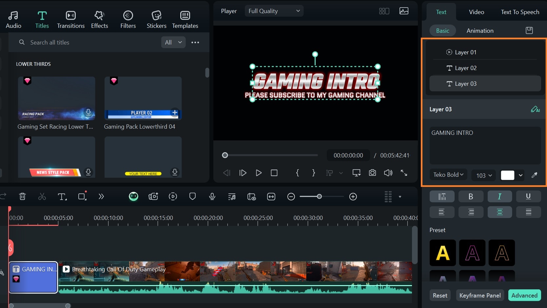Toggle the text spacing button beside Bold

pos(442,196)
